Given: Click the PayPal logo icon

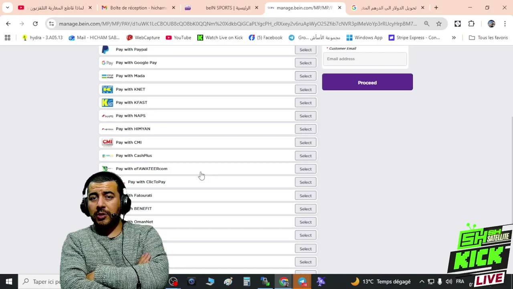Looking at the screenshot, I should [105, 49].
